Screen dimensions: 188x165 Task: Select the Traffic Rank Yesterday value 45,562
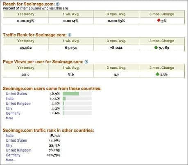[x=26, y=47]
